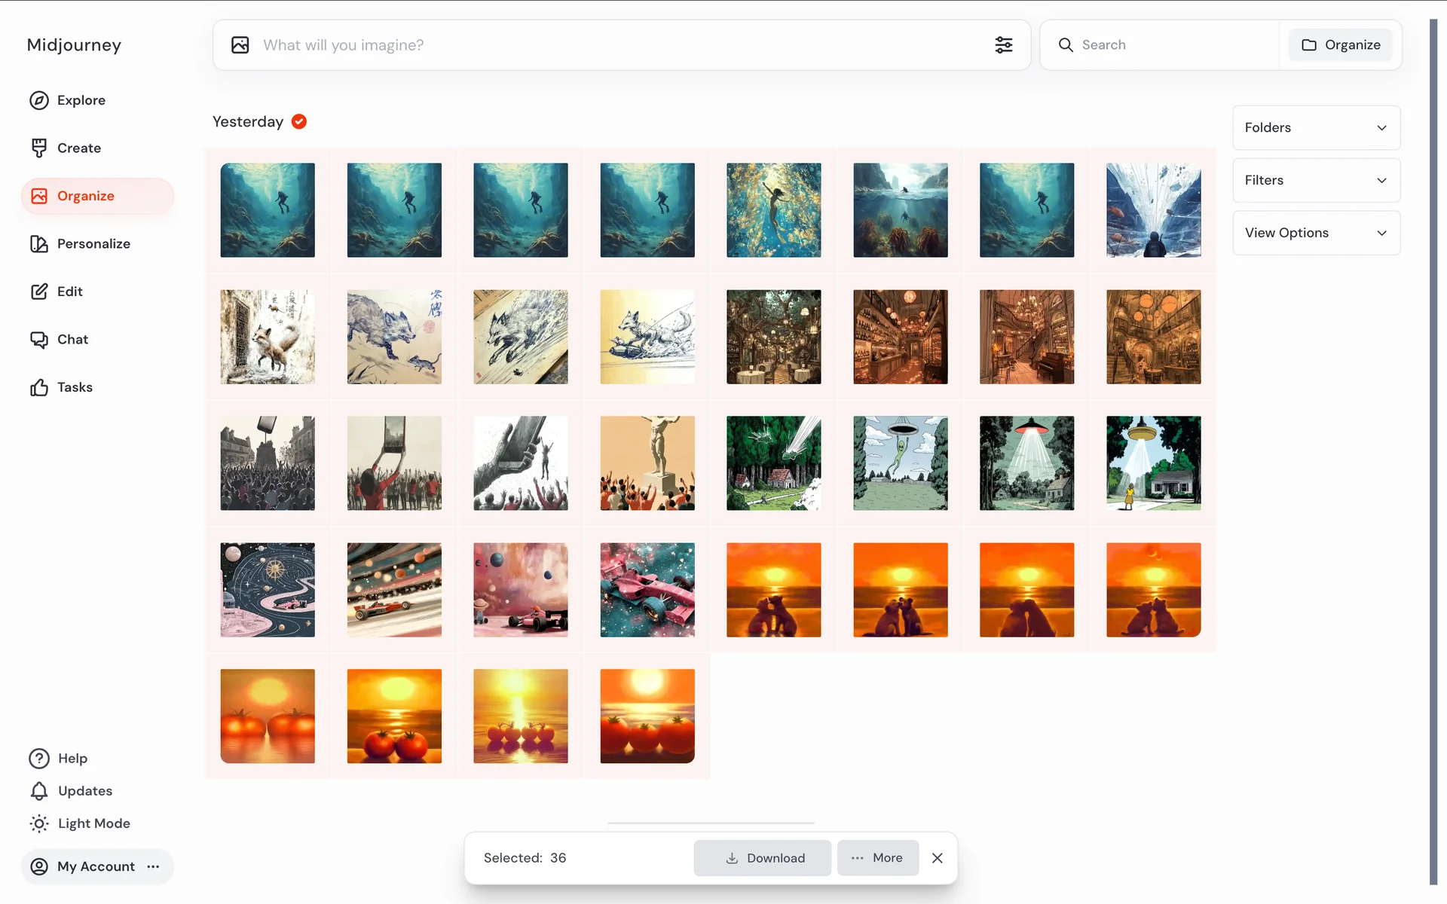The image size is (1447, 904).
Task: Click the Download button
Action: 762,858
